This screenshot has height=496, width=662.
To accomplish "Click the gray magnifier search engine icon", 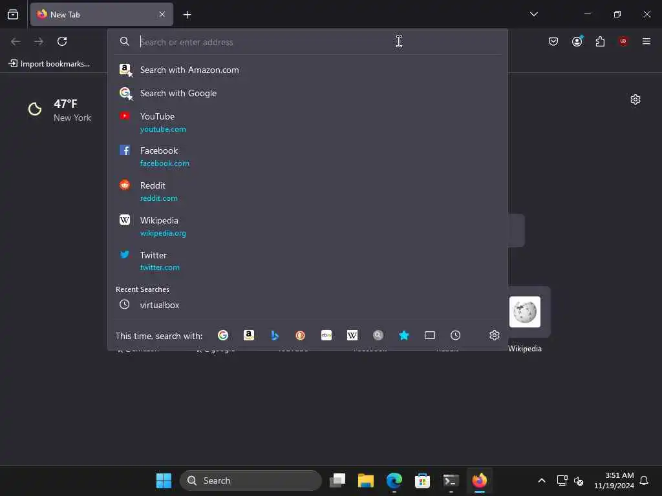I will point(378,335).
